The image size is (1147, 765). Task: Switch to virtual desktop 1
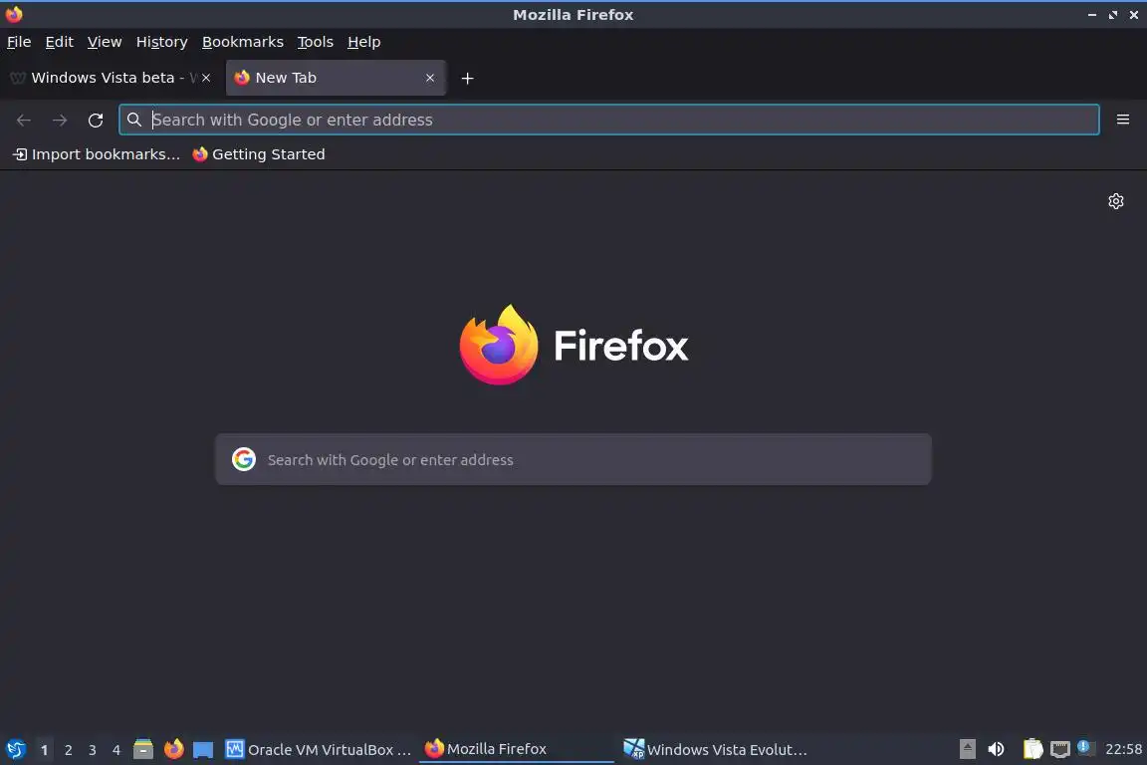point(44,750)
